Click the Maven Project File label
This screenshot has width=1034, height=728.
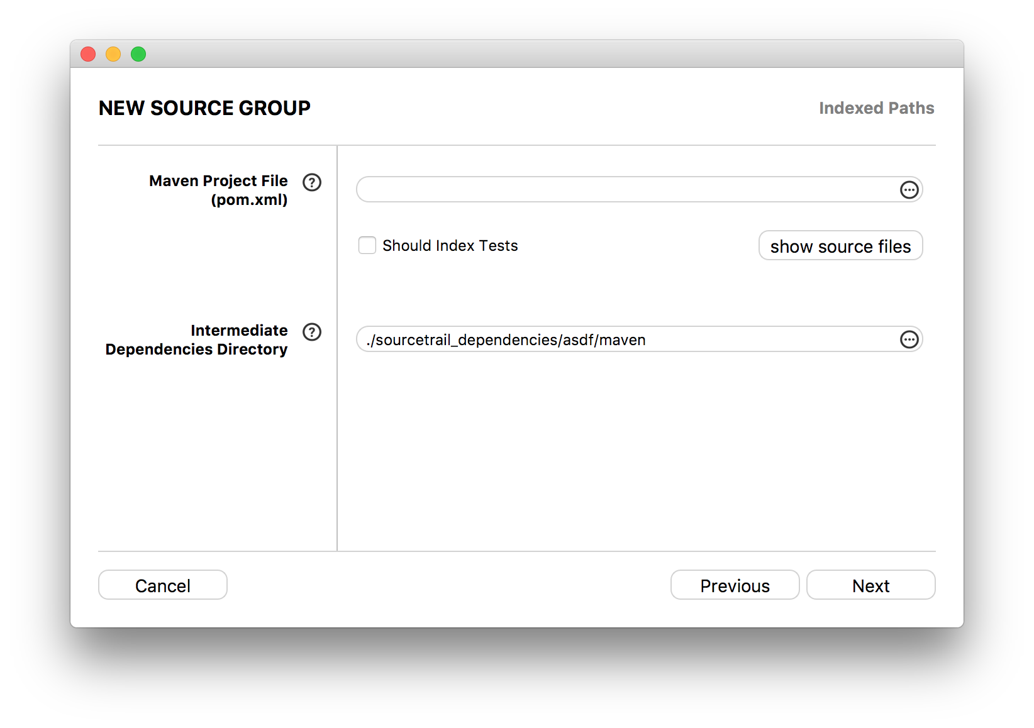tap(218, 190)
